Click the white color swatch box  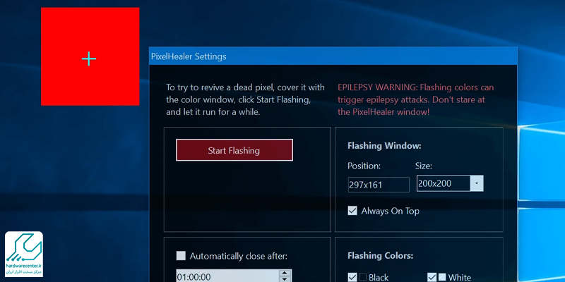pyautogui.click(x=442, y=277)
